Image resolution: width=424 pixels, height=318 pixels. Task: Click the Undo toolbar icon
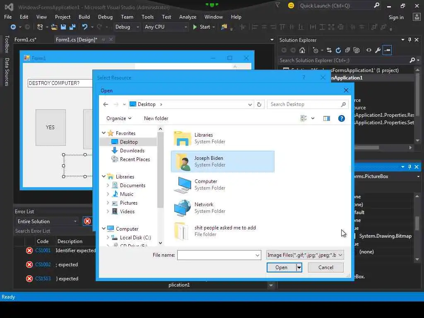coord(85,27)
